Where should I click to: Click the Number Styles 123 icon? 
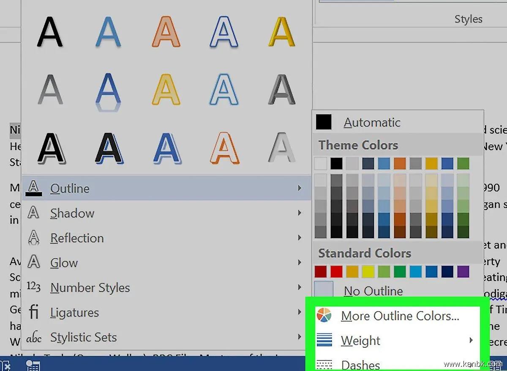(x=33, y=287)
